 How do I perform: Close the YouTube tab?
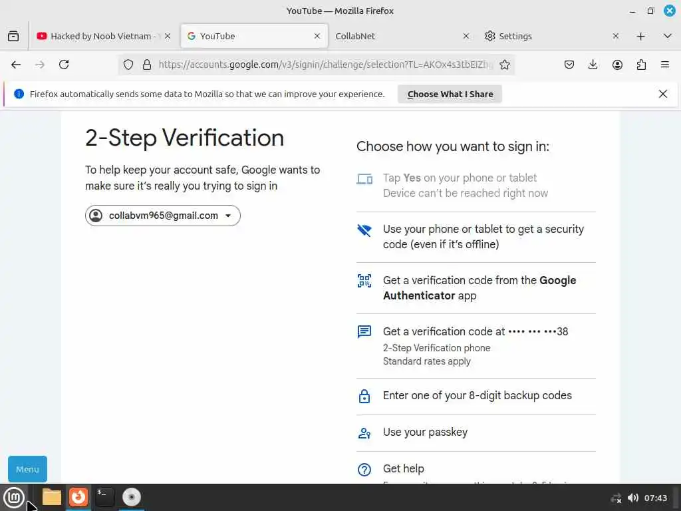[x=317, y=36]
